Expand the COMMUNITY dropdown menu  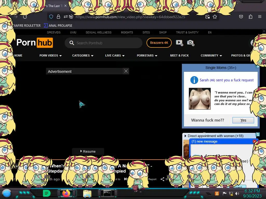[x=211, y=55]
